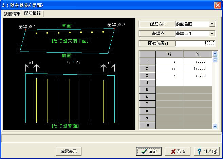Image resolution: width=223 pixels, height=159 pixels.
Task: Click the [たて壁背面] label in diagram
Action: (65, 126)
